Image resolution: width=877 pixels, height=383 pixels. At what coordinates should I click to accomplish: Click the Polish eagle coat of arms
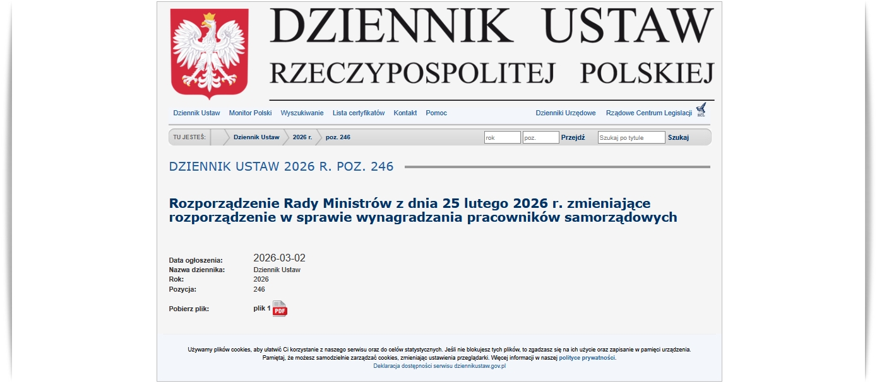(x=210, y=54)
